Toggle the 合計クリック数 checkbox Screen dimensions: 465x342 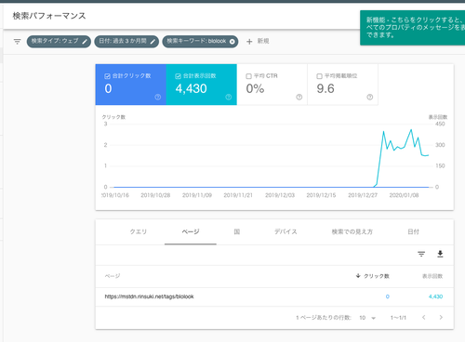pyautogui.click(x=107, y=76)
